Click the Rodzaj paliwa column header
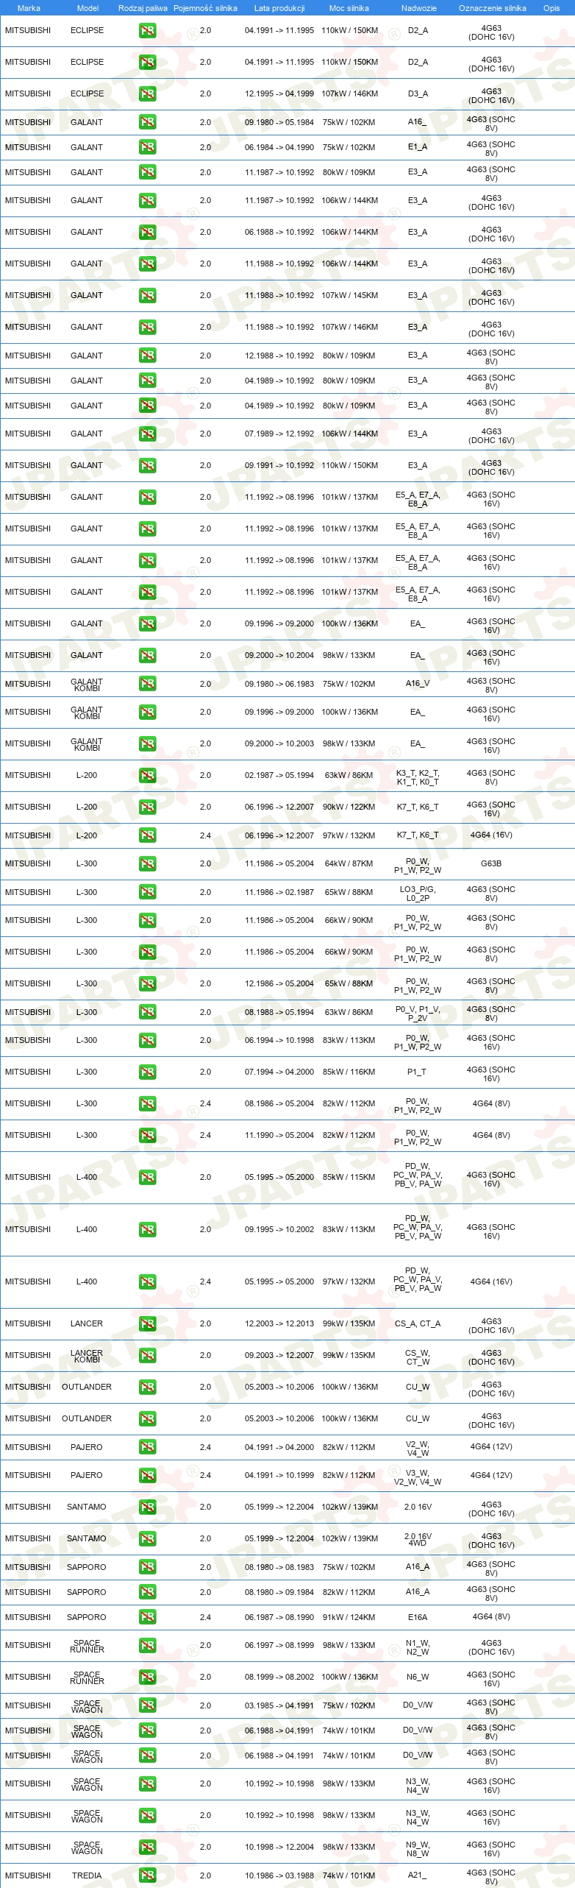The height and width of the screenshot is (1888, 575). coord(143,8)
